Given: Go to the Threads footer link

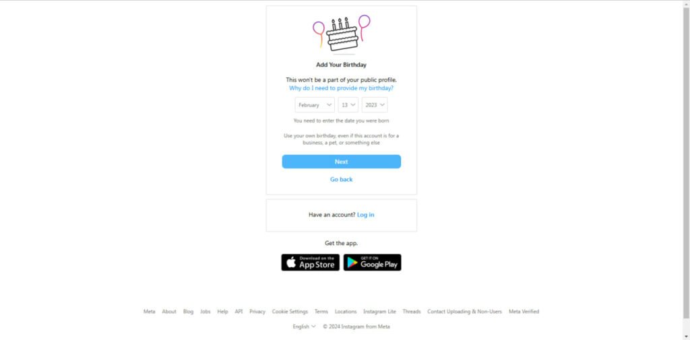Looking at the screenshot, I should [412, 312].
